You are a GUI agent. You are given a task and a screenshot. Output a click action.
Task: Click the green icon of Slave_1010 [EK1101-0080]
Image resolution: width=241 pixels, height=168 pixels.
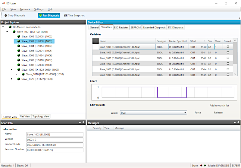click(x=23, y=74)
